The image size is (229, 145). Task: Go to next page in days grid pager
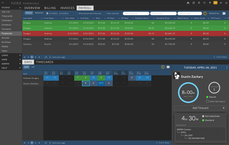point(35,143)
